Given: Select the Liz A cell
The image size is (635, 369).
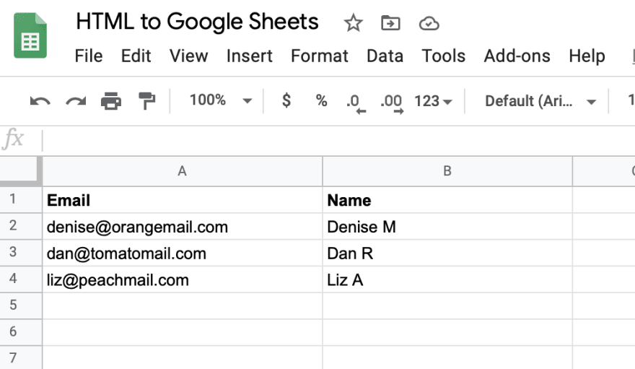Looking at the screenshot, I should [x=447, y=279].
